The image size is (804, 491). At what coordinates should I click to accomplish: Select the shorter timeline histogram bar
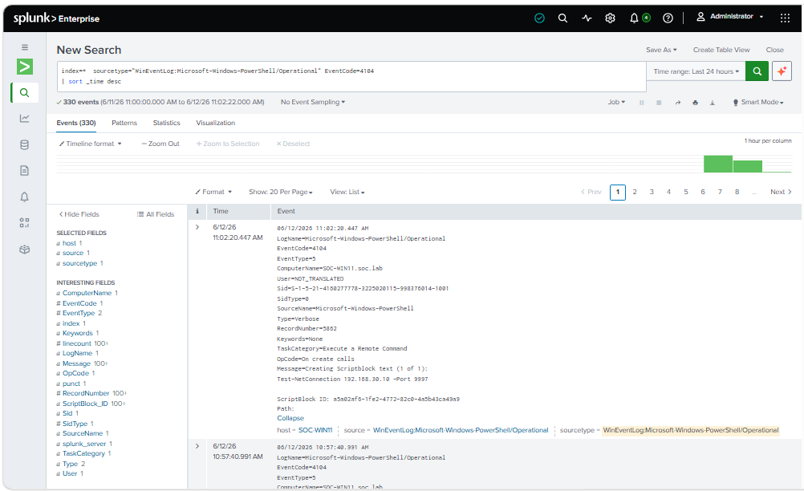pyautogui.click(x=748, y=167)
